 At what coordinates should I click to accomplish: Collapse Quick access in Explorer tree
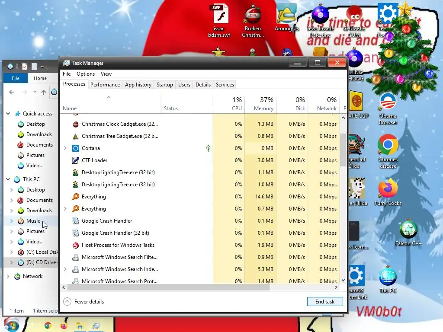(8, 114)
